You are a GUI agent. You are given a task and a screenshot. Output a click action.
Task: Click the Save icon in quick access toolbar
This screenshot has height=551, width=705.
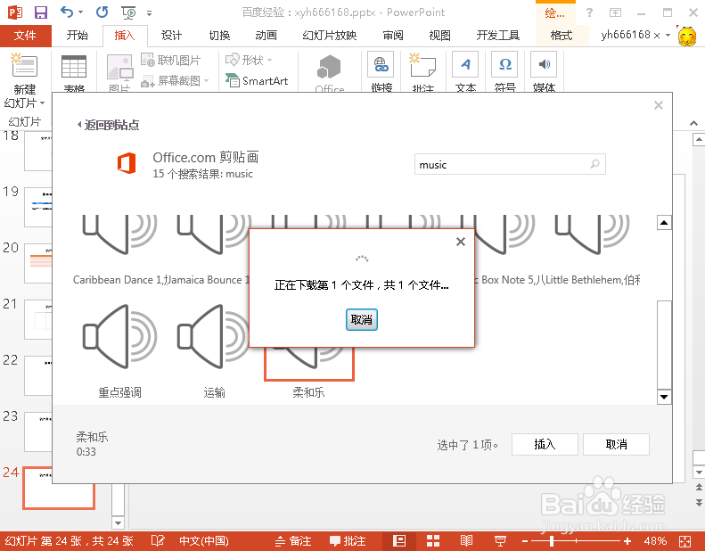pyautogui.click(x=40, y=12)
